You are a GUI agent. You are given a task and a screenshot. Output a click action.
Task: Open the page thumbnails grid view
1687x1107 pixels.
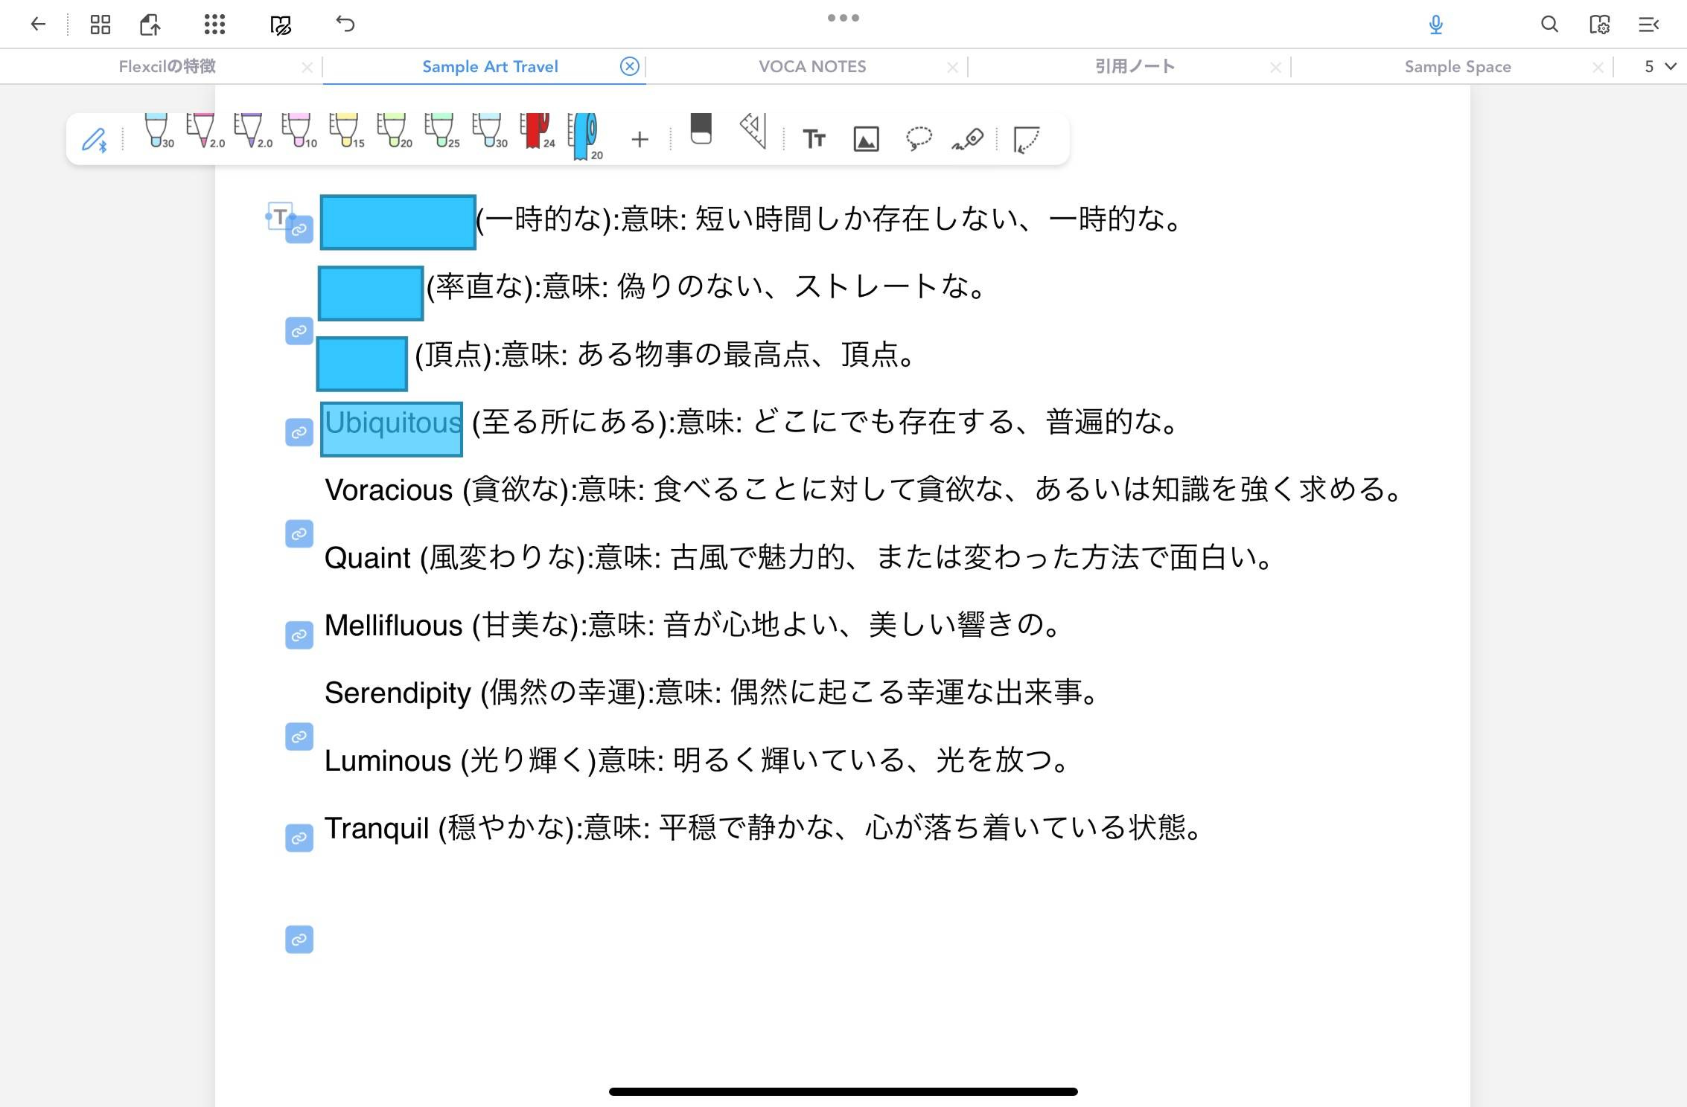tap(100, 25)
